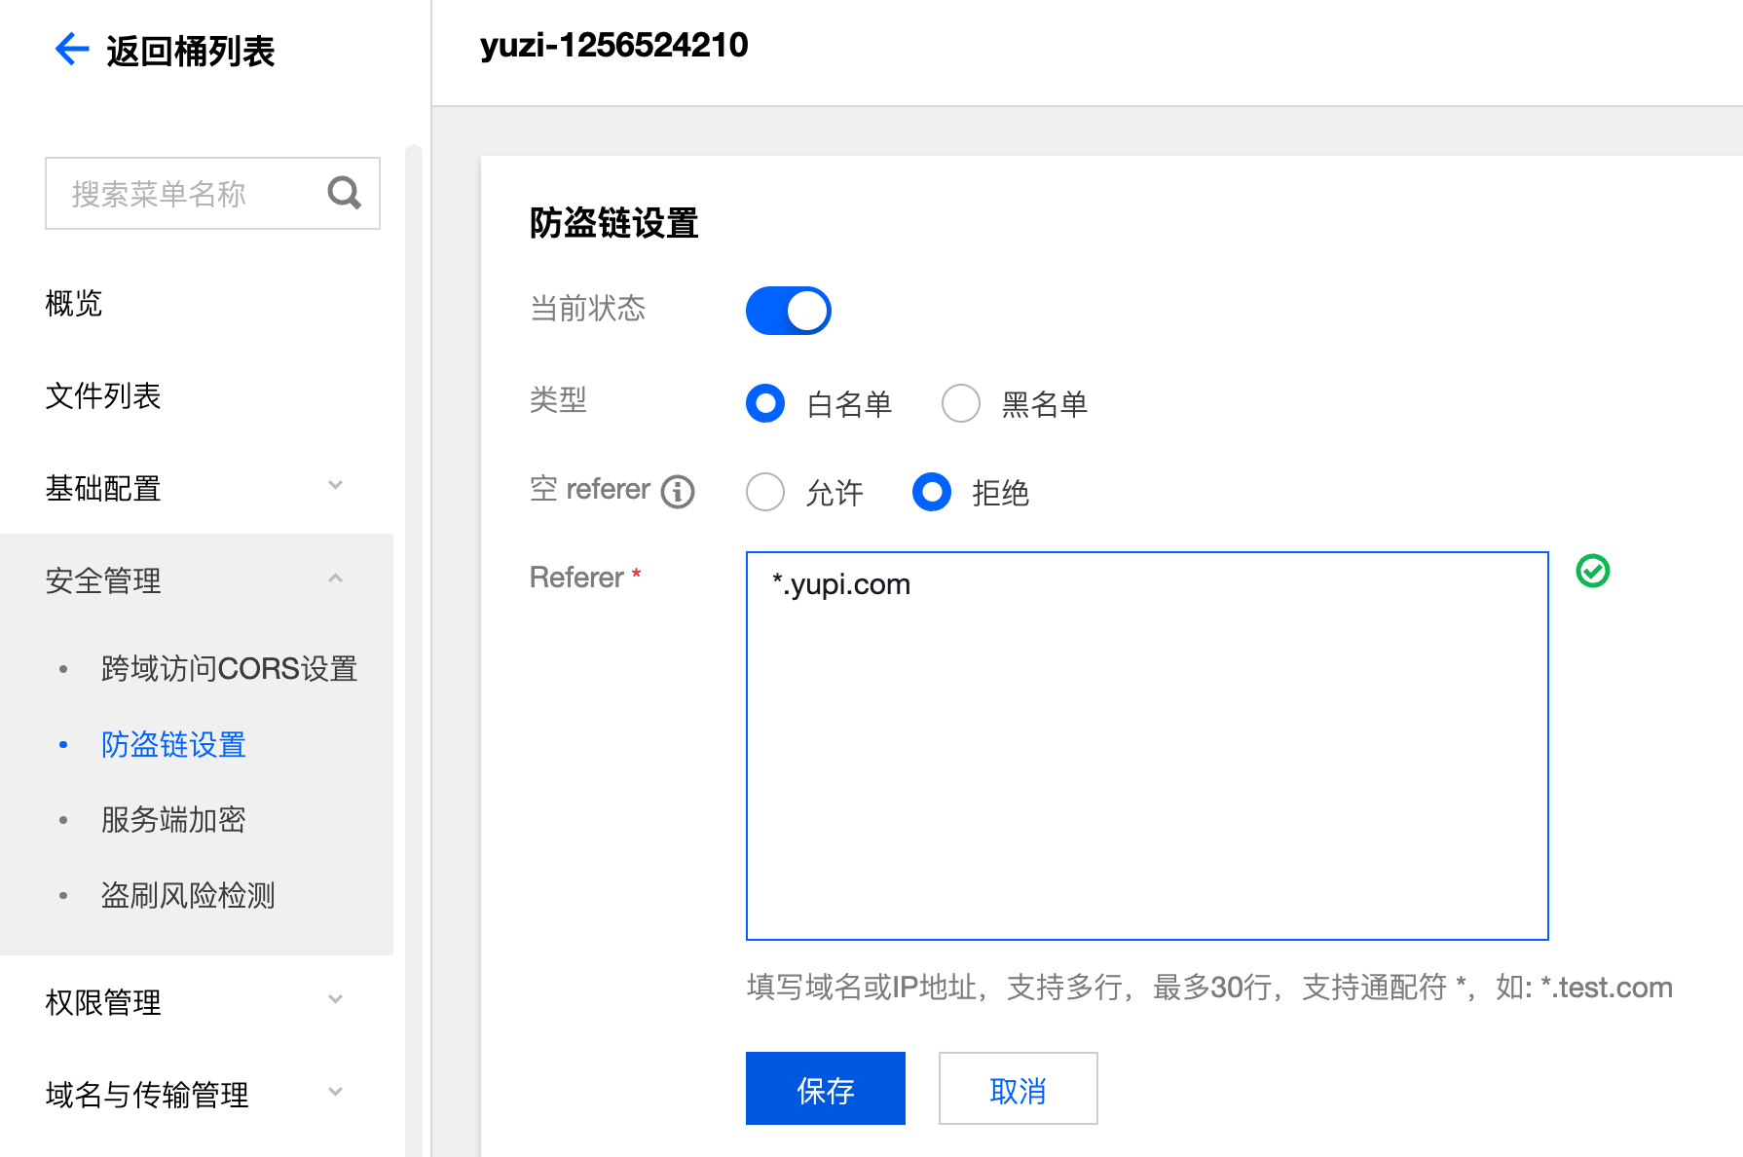Viewport: 1743px width, 1157px height.
Task: Click the green validation checkmark icon
Action: pyautogui.click(x=1592, y=571)
